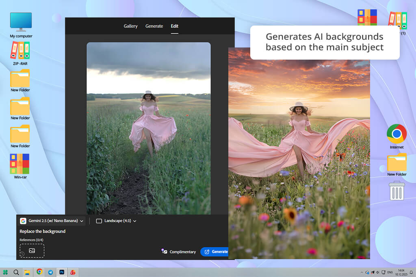
Task: Open Photoshop from the taskbar
Action: pos(62,272)
